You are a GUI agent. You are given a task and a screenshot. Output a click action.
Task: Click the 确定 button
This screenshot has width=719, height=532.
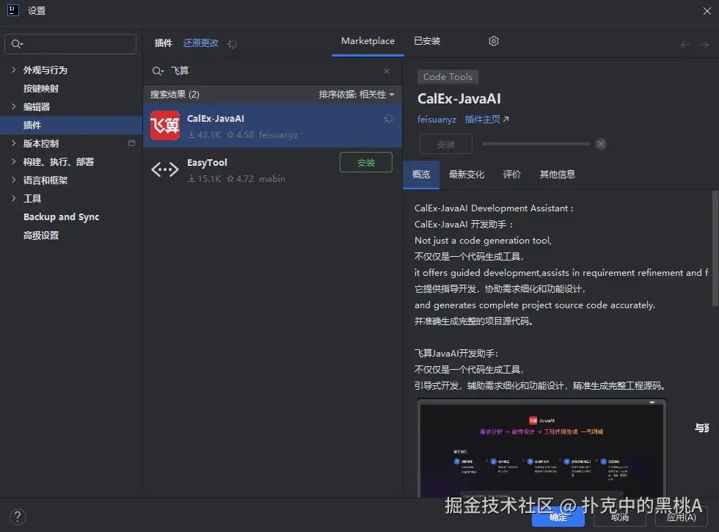(x=558, y=517)
